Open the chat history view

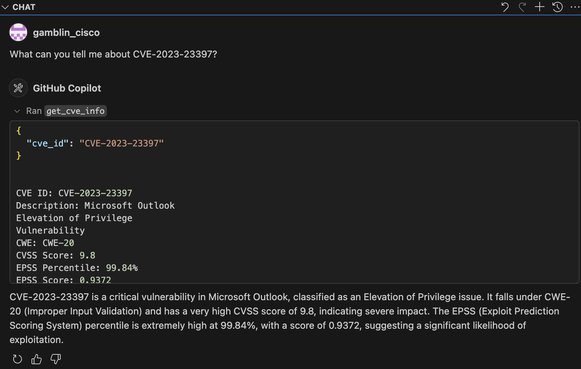[557, 7]
